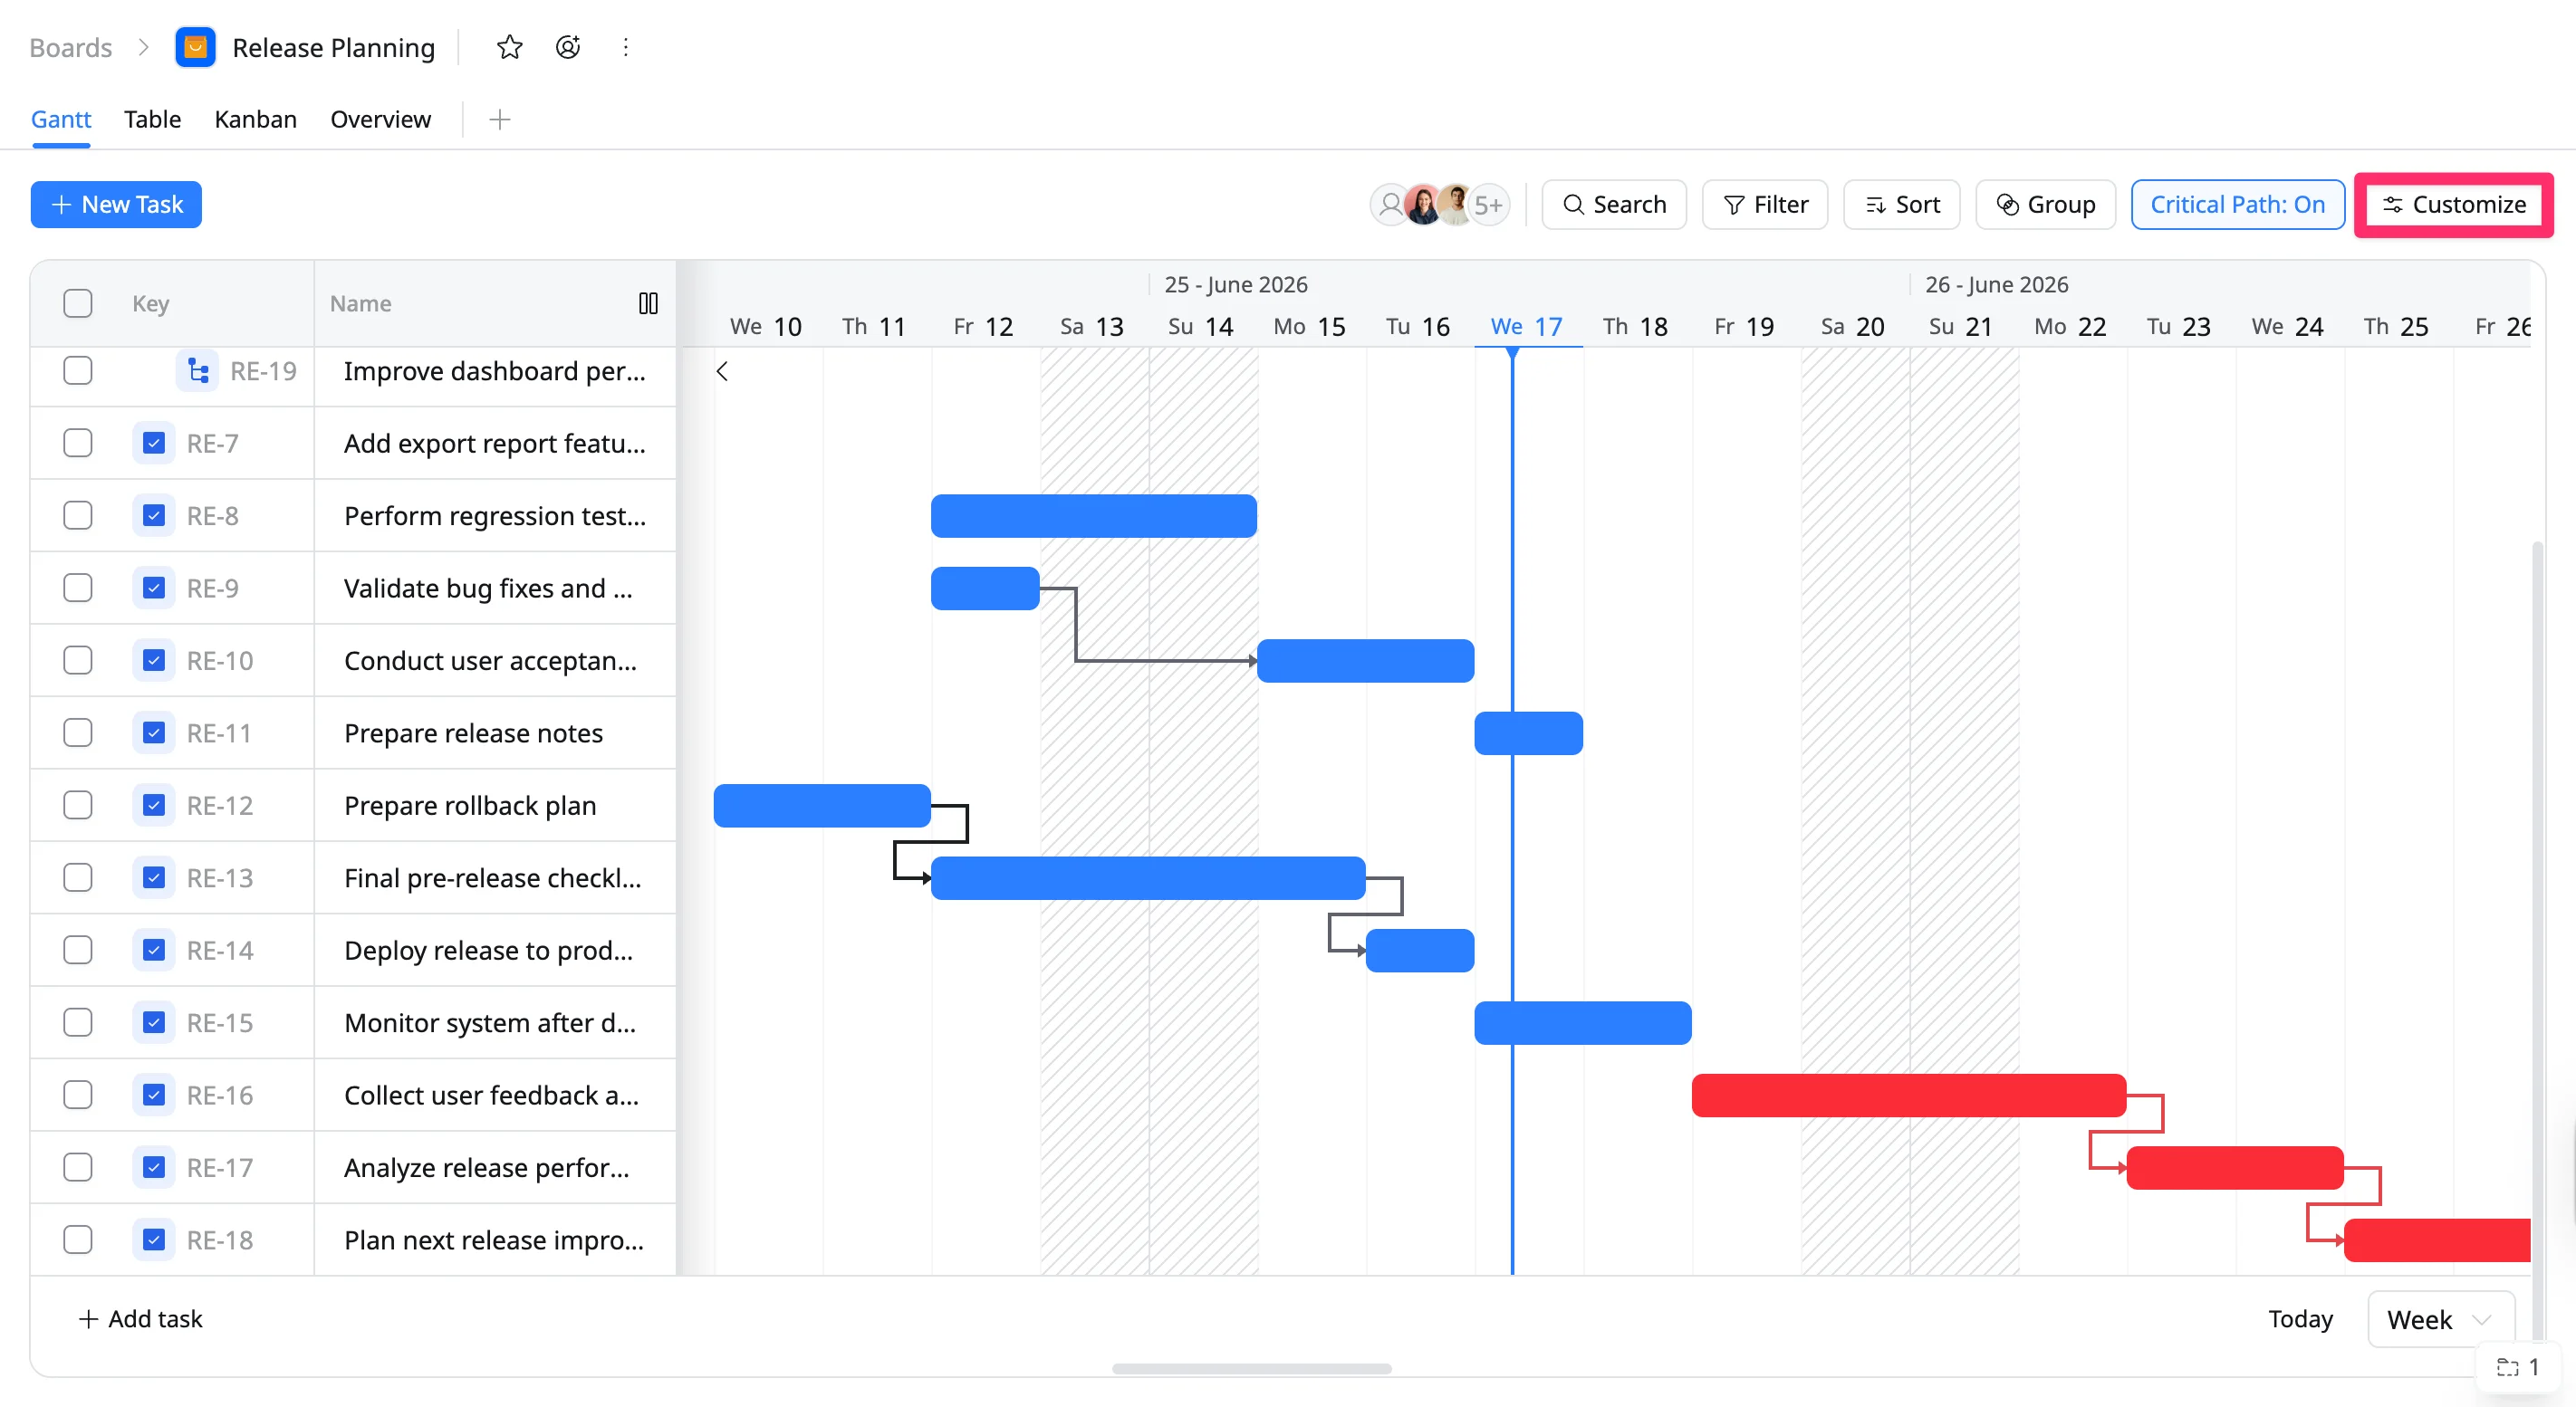2576x1407 pixels.
Task: Star the Release Planning board
Action: point(509,47)
